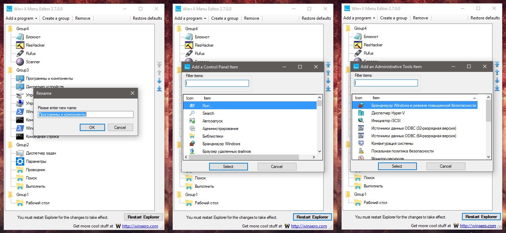This screenshot has width=506, height=233.
Task: Select Выполнить in the left window tree
Action: (x=36, y=186)
